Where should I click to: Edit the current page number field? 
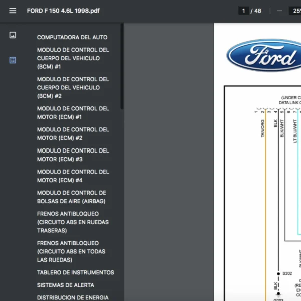pyautogui.click(x=244, y=11)
